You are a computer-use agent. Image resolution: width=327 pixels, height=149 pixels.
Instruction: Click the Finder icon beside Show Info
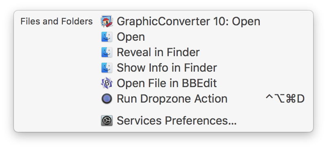(107, 68)
